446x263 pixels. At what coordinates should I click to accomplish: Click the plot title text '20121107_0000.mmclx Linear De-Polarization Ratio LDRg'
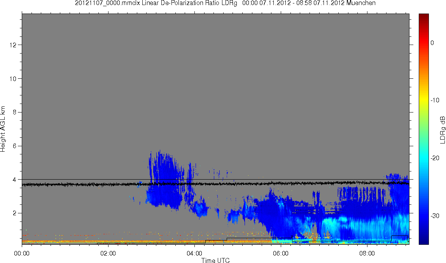[x=156, y=3]
